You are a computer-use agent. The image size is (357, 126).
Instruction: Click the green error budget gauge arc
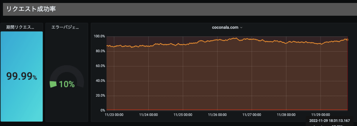[53, 84]
